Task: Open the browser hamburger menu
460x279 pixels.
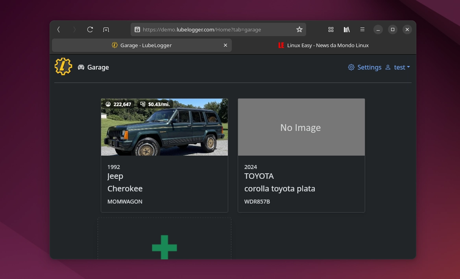Action: coord(362,29)
